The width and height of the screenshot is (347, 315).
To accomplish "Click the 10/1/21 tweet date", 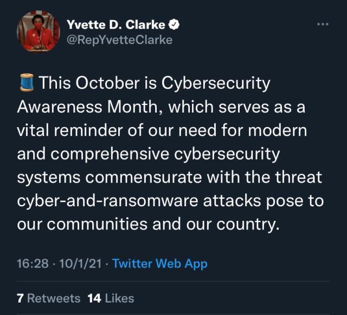I will [79, 264].
